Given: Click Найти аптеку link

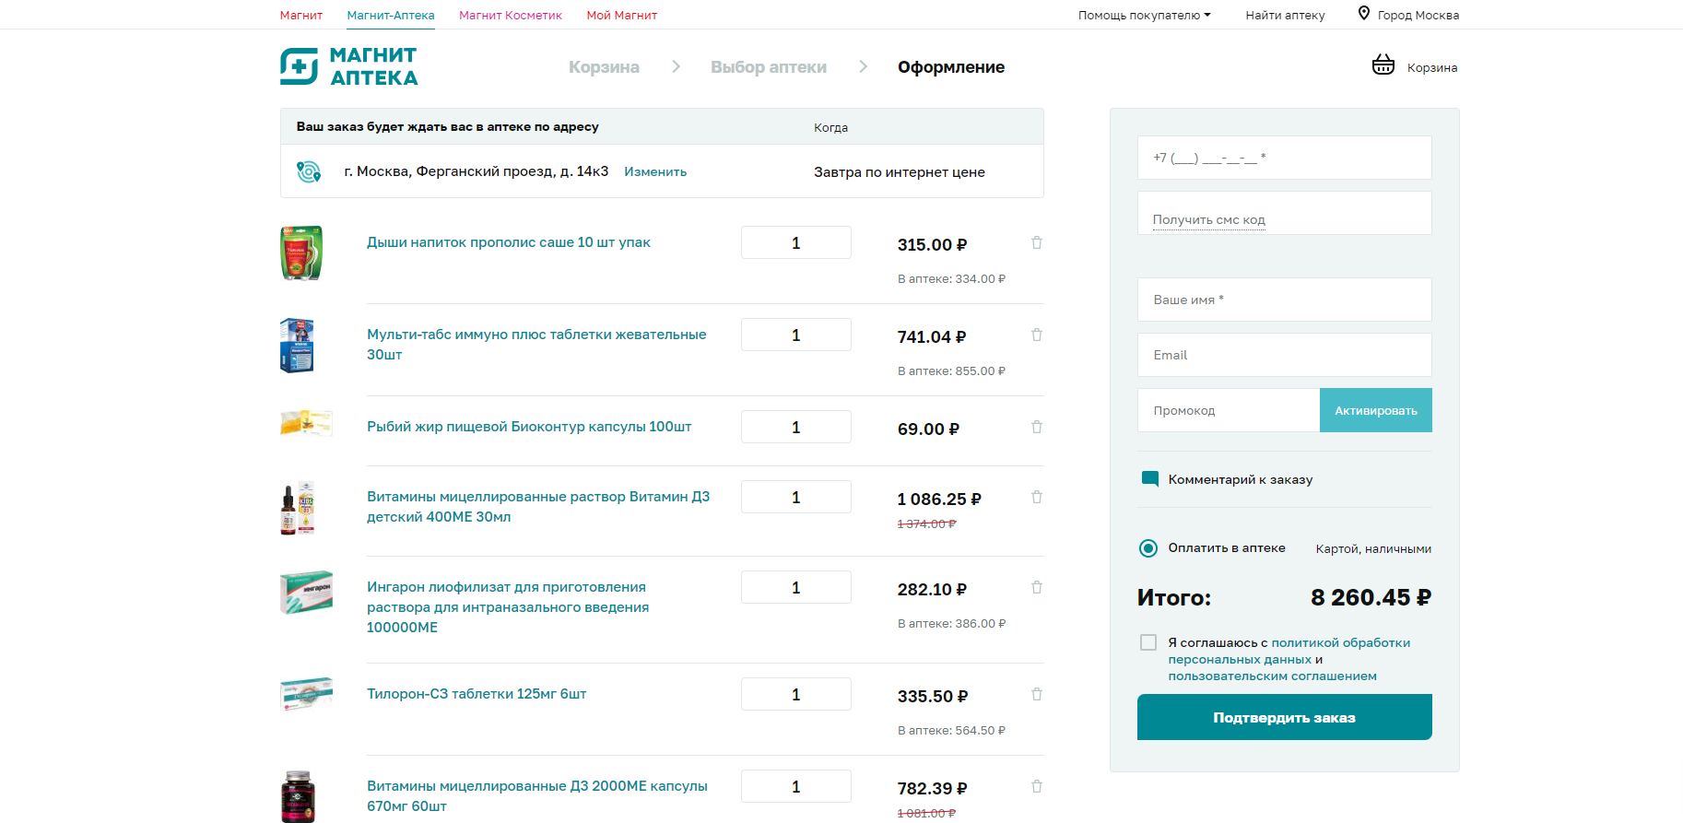Looking at the screenshot, I should click(1285, 15).
